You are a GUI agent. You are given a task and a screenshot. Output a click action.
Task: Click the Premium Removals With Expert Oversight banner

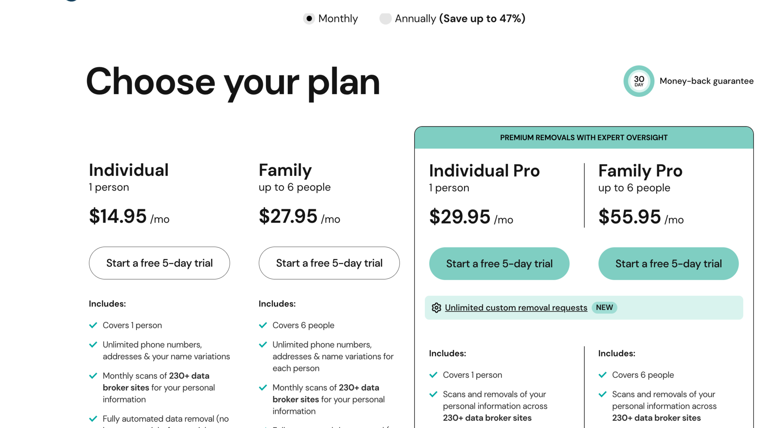point(583,137)
